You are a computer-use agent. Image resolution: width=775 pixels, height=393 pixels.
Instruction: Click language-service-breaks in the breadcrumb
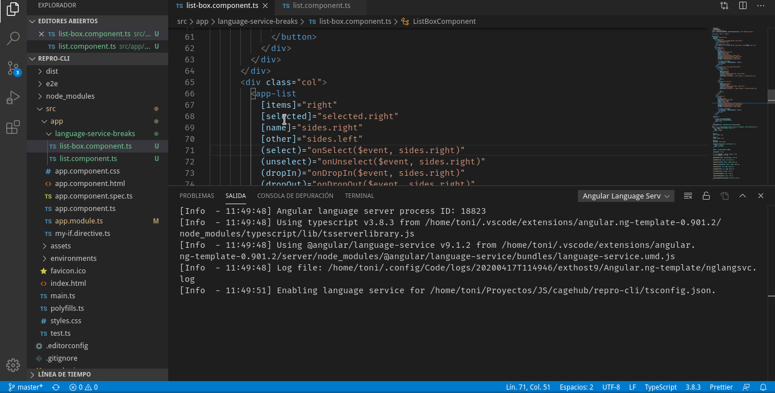pyautogui.click(x=258, y=22)
